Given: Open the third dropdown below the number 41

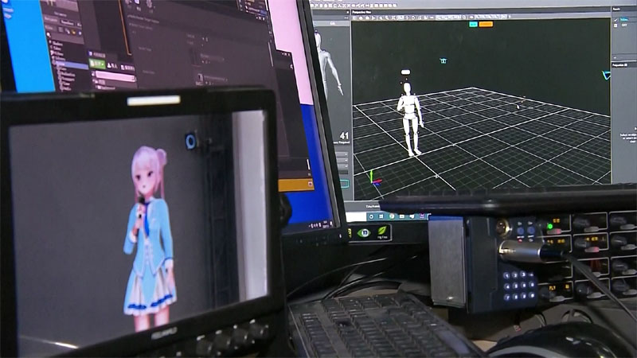Looking at the screenshot, I should 344,167.
